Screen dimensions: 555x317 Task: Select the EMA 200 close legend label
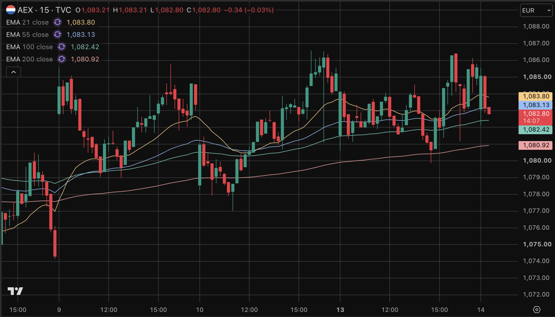tap(29, 59)
